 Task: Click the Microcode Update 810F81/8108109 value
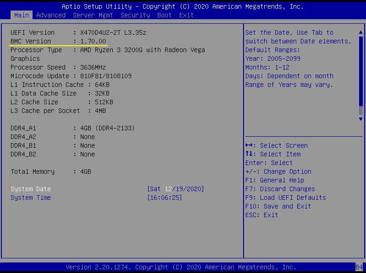(106, 76)
